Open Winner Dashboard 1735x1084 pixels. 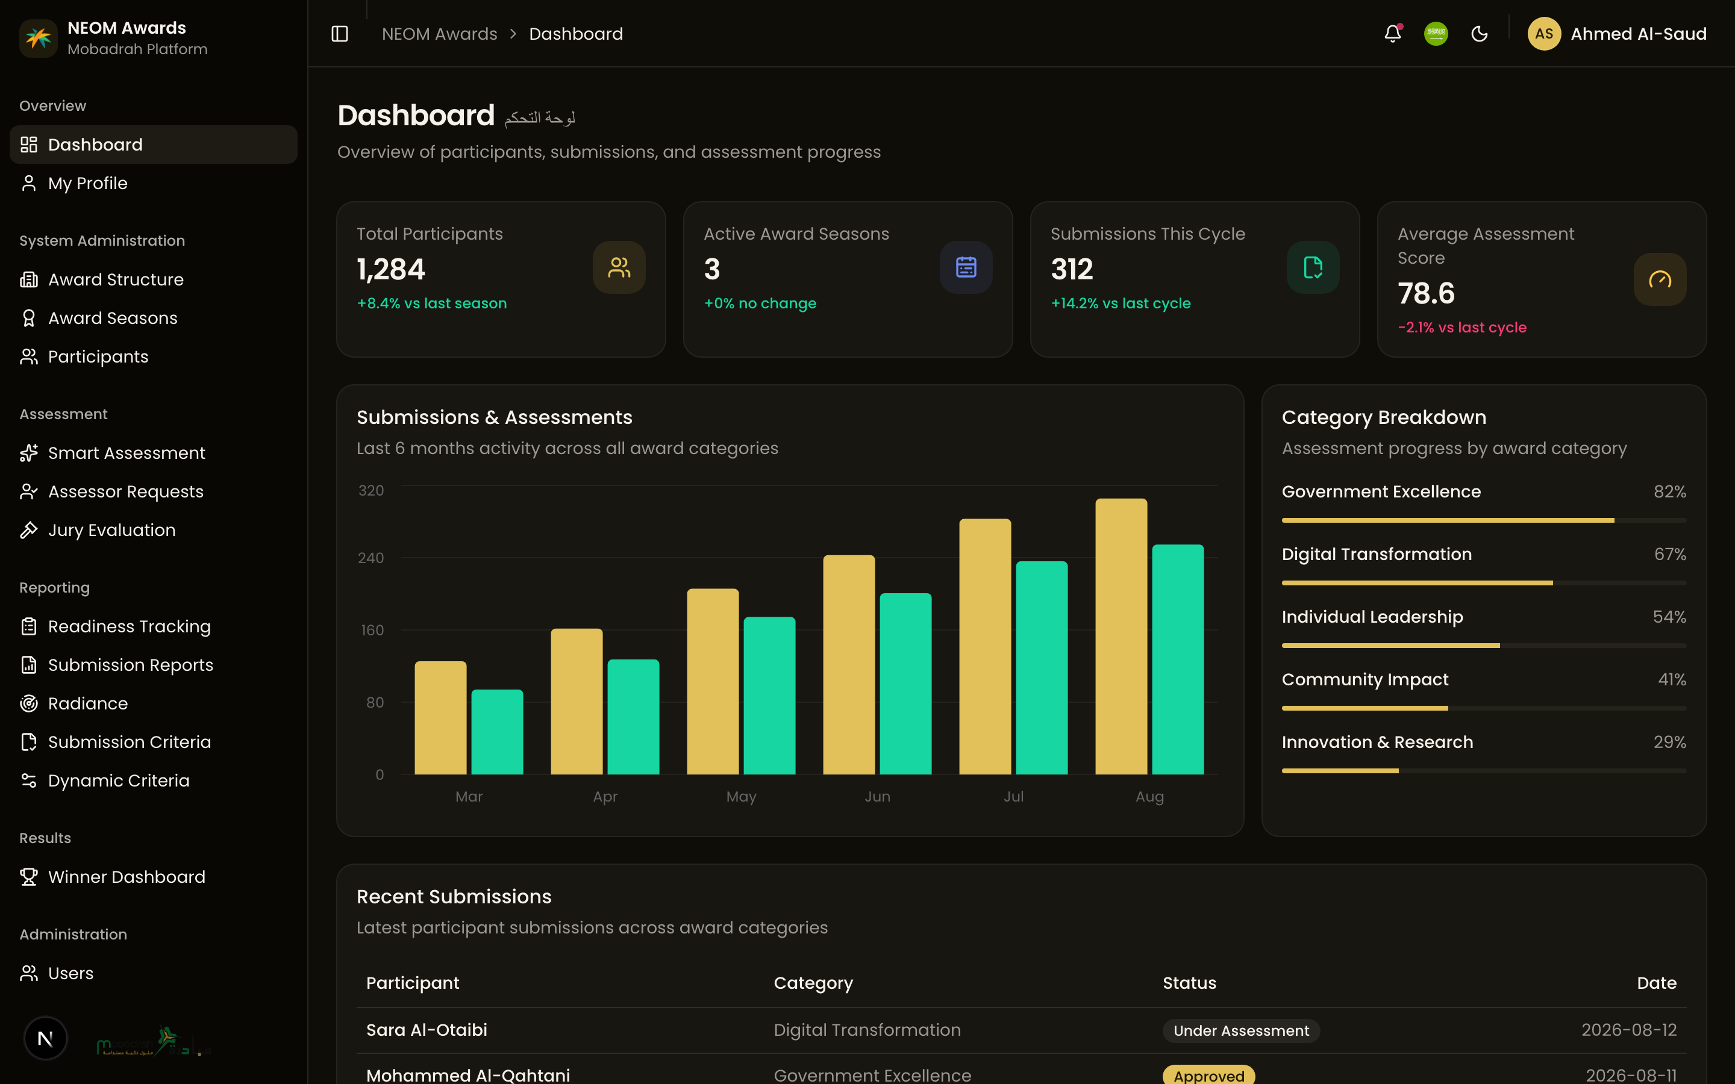point(154,877)
